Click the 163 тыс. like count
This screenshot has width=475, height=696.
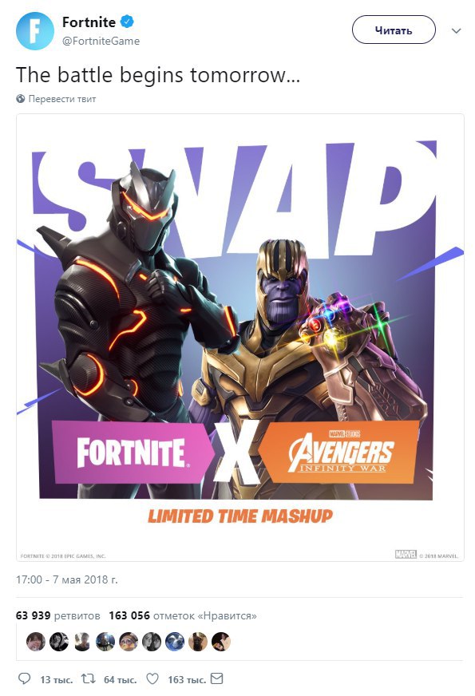point(187,679)
